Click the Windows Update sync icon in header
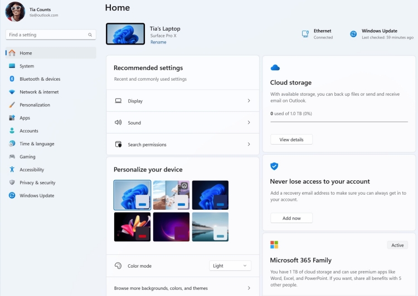 click(353, 34)
